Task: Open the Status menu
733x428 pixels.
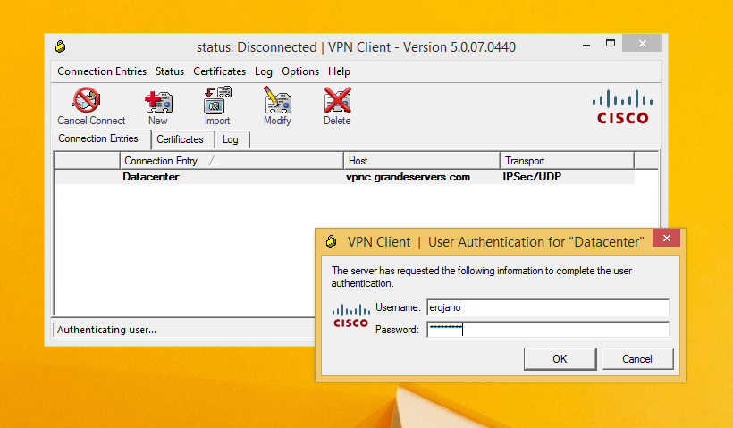Action: pyautogui.click(x=170, y=71)
